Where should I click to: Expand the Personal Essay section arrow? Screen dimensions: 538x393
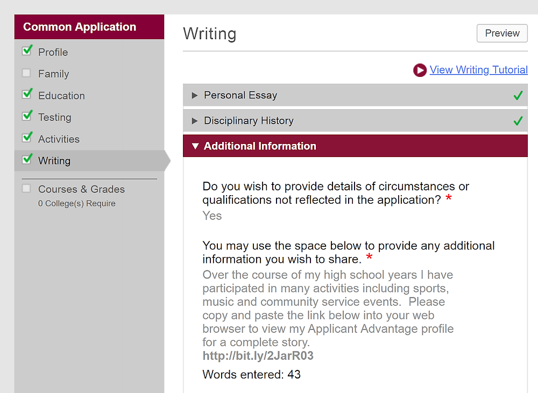195,95
